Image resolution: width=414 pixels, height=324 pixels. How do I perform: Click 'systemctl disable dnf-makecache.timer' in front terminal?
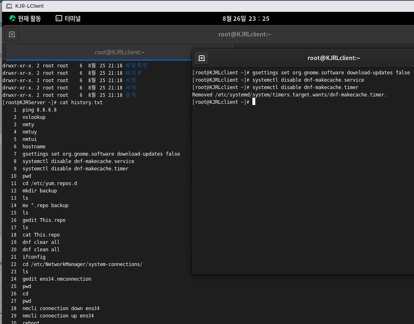click(305, 87)
